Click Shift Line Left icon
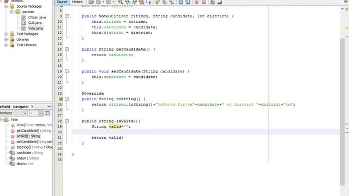The image size is (349, 196). pos(180,2)
